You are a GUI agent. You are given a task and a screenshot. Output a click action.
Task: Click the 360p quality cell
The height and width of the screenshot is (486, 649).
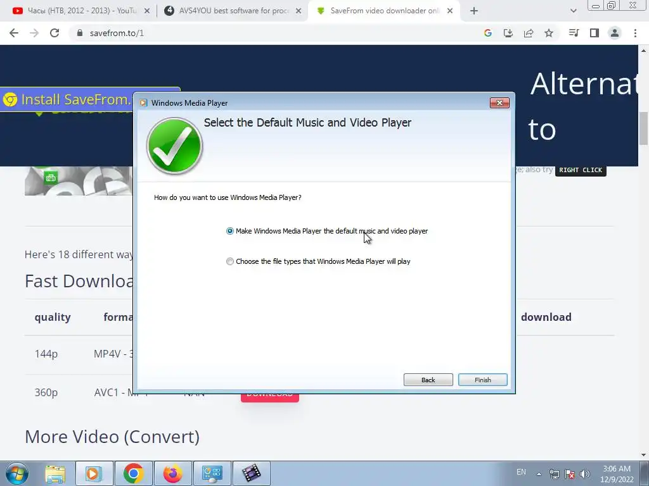pyautogui.click(x=46, y=392)
